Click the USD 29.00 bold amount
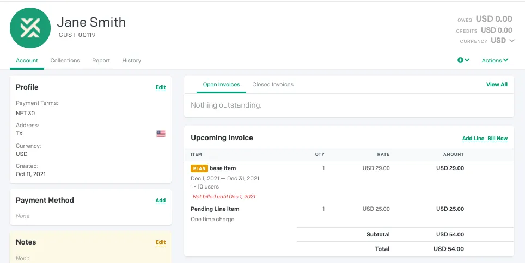The width and height of the screenshot is (525, 263). 450,168
